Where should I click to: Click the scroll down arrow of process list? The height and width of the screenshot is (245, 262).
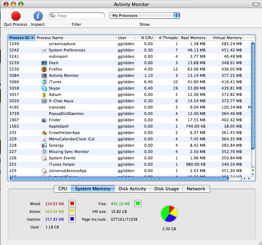pos(253,174)
